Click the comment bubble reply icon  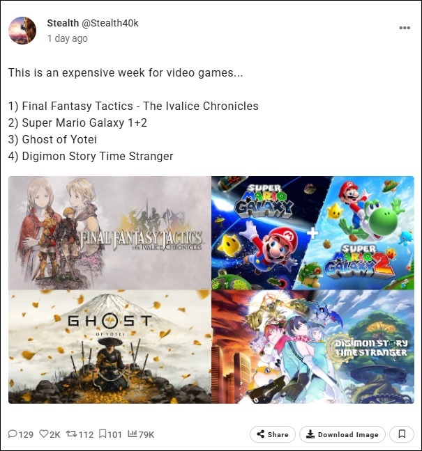(x=13, y=434)
